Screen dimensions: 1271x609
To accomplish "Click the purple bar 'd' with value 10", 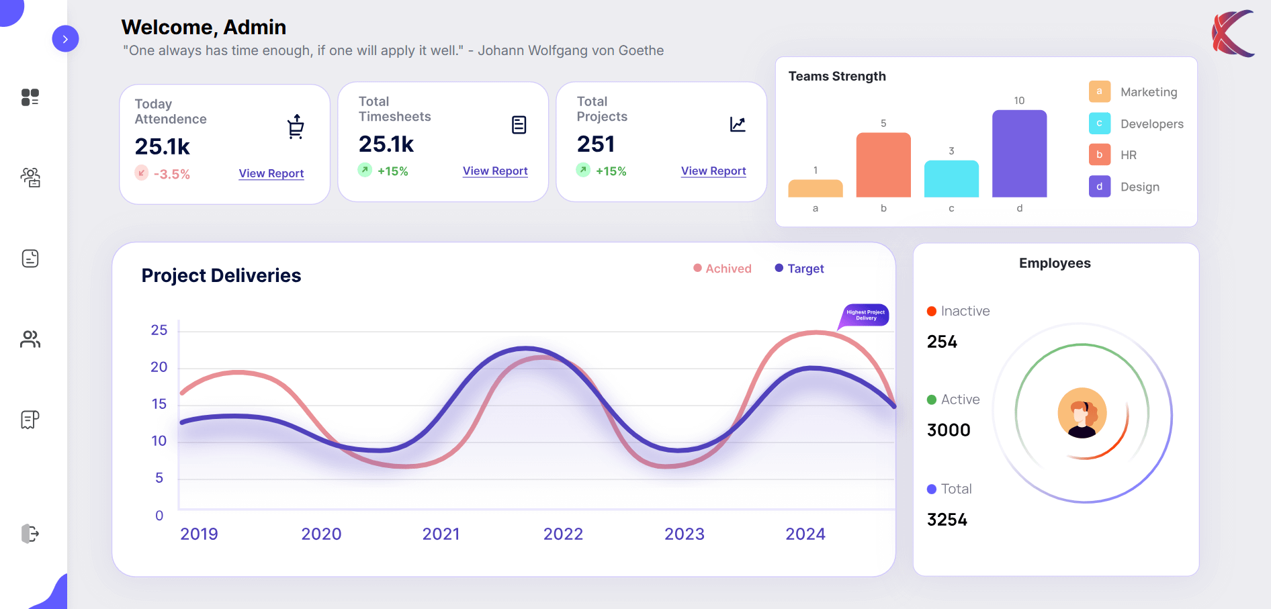I will tap(1020, 153).
